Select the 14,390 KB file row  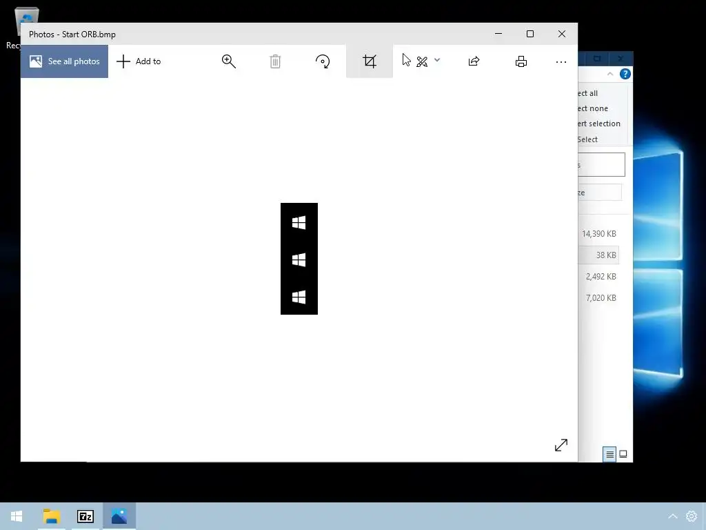coord(598,233)
